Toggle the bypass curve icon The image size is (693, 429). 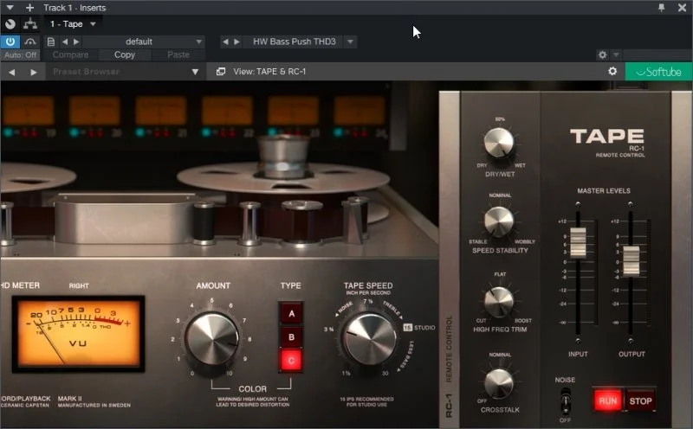click(30, 42)
